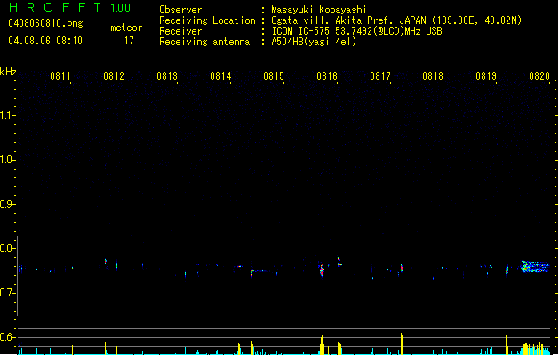Click time marker 0815

tap(274, 76)
